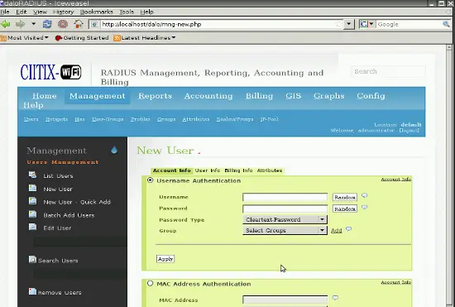455x307 pixels.
Task: Click the Hotspots submenu link
Action: pos(56,119)
